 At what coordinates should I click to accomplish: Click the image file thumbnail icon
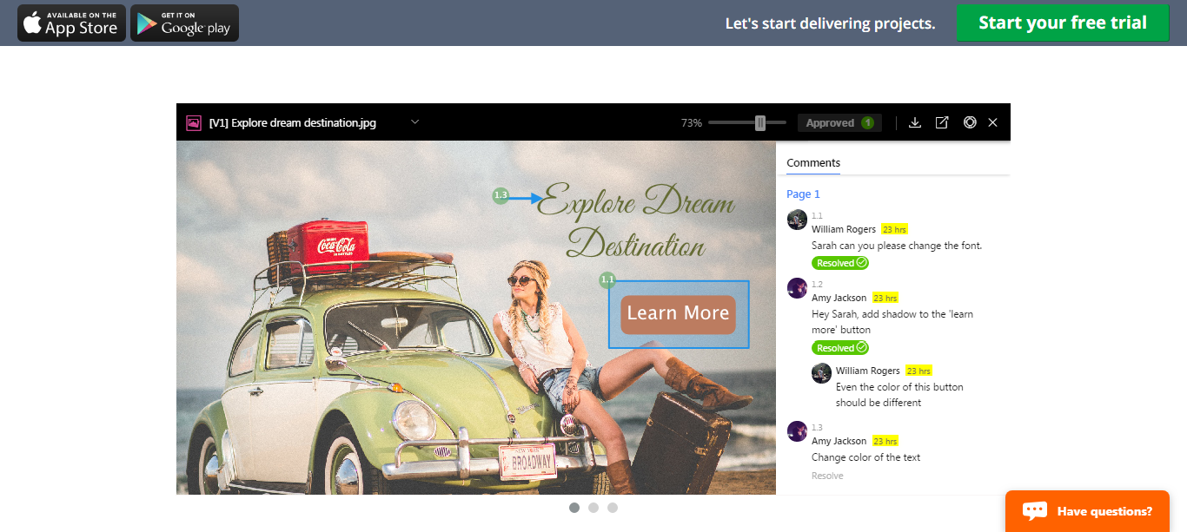pos(192,122)
